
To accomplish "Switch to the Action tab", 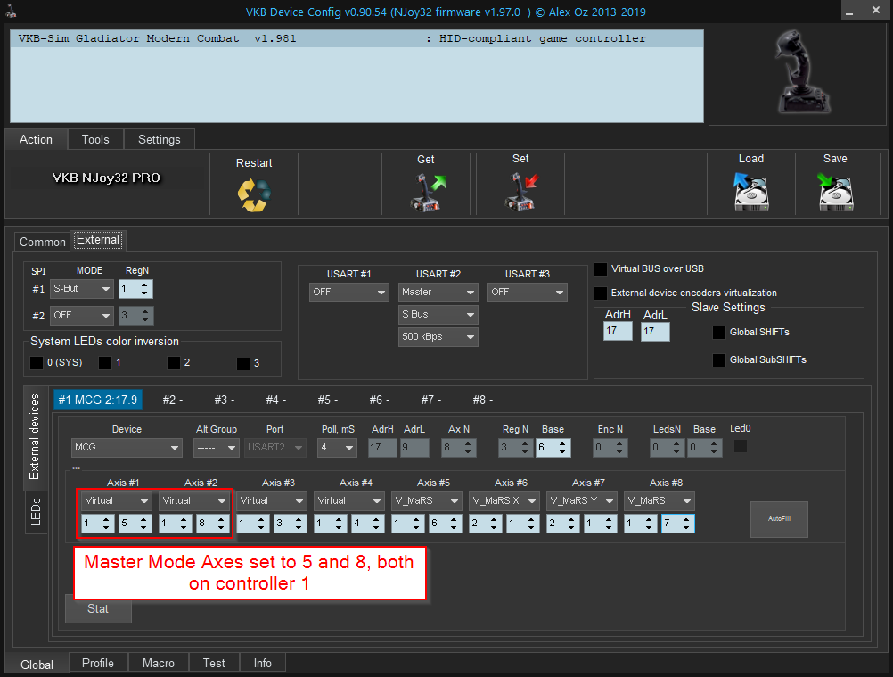I will [x=36, y=140].
